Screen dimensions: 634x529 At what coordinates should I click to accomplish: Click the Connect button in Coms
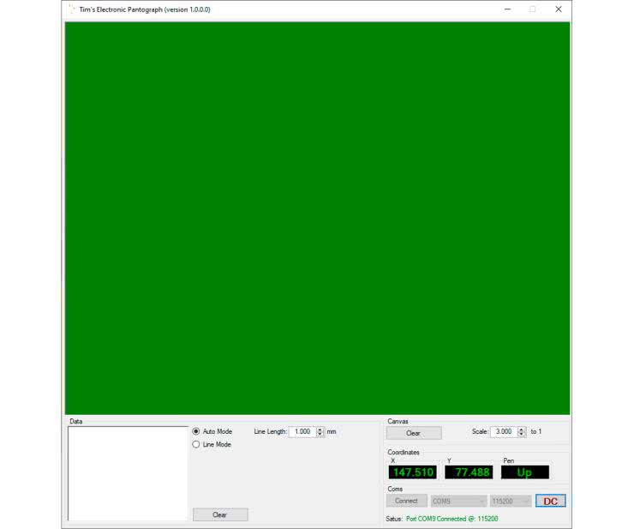tap(406, 501)
